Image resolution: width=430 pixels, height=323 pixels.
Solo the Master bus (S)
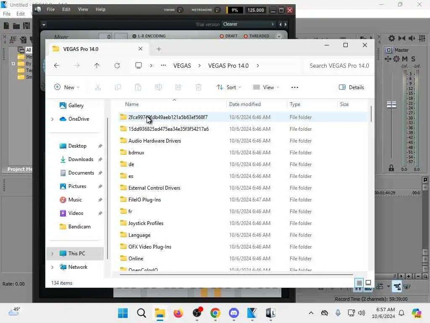click(x=413, y=59)
